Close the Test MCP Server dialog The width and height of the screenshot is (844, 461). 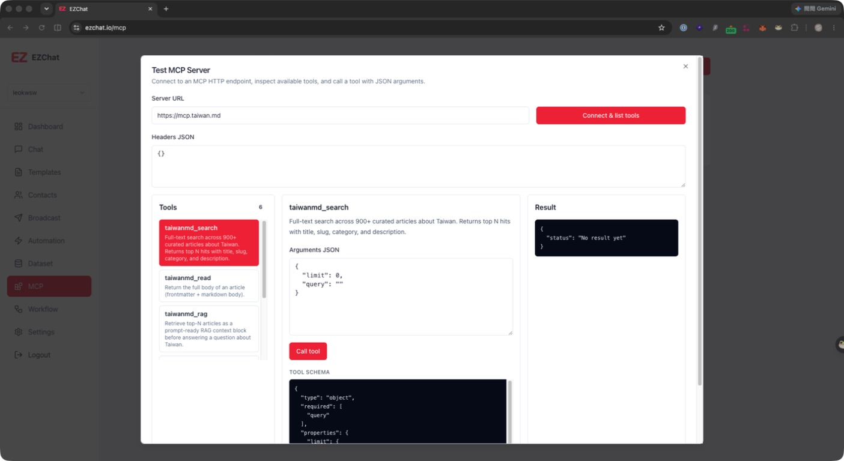[685, 67]
